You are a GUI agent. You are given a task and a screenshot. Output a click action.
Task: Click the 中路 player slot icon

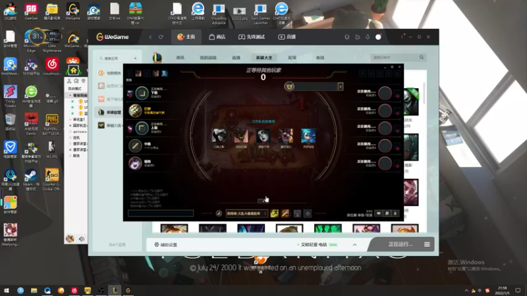click(x=135, y=145)
